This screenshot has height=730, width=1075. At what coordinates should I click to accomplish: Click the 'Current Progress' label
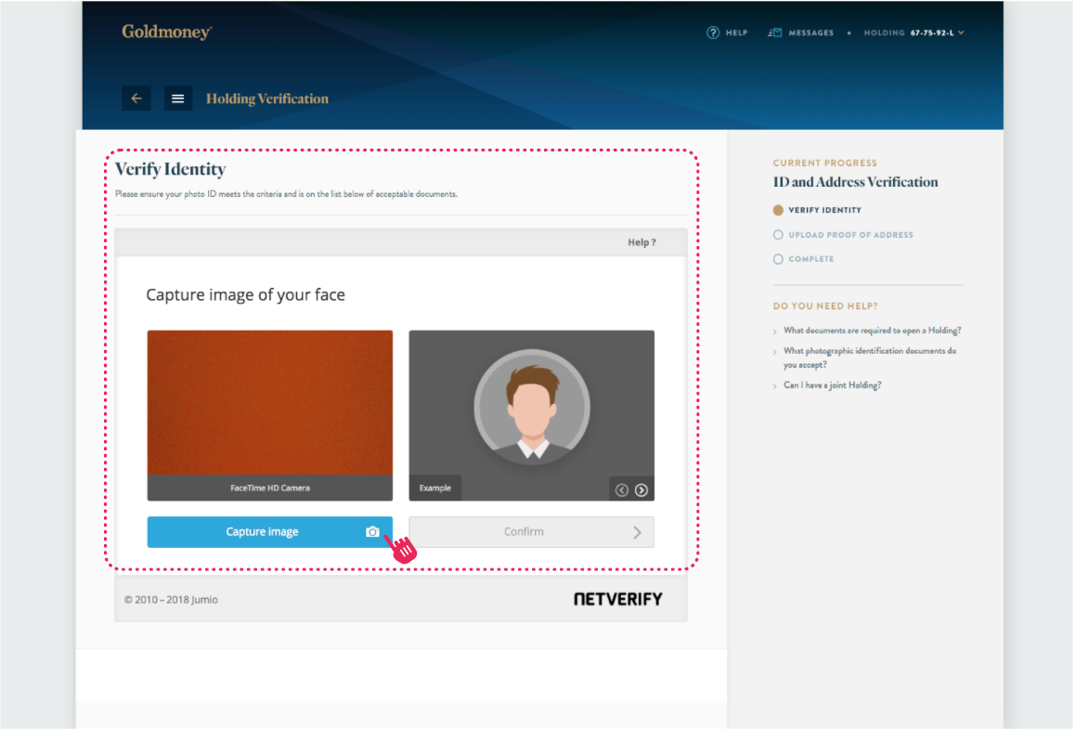(824, 163)
